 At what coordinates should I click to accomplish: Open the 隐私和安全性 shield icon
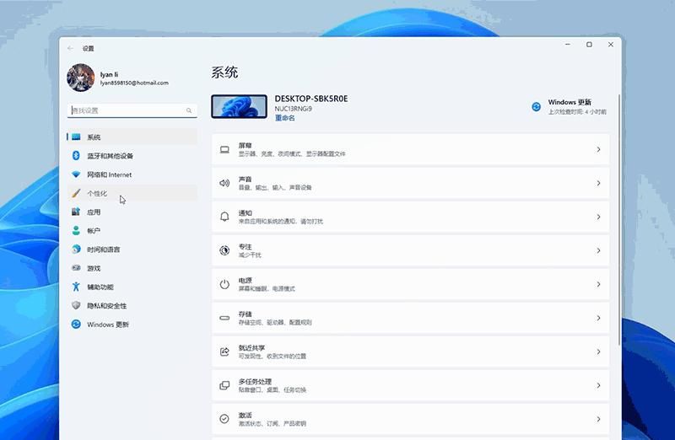coord(76,305)
